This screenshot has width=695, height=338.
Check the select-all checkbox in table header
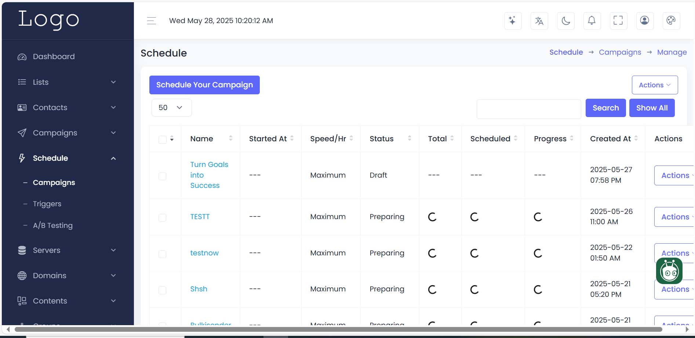point(162,139)
